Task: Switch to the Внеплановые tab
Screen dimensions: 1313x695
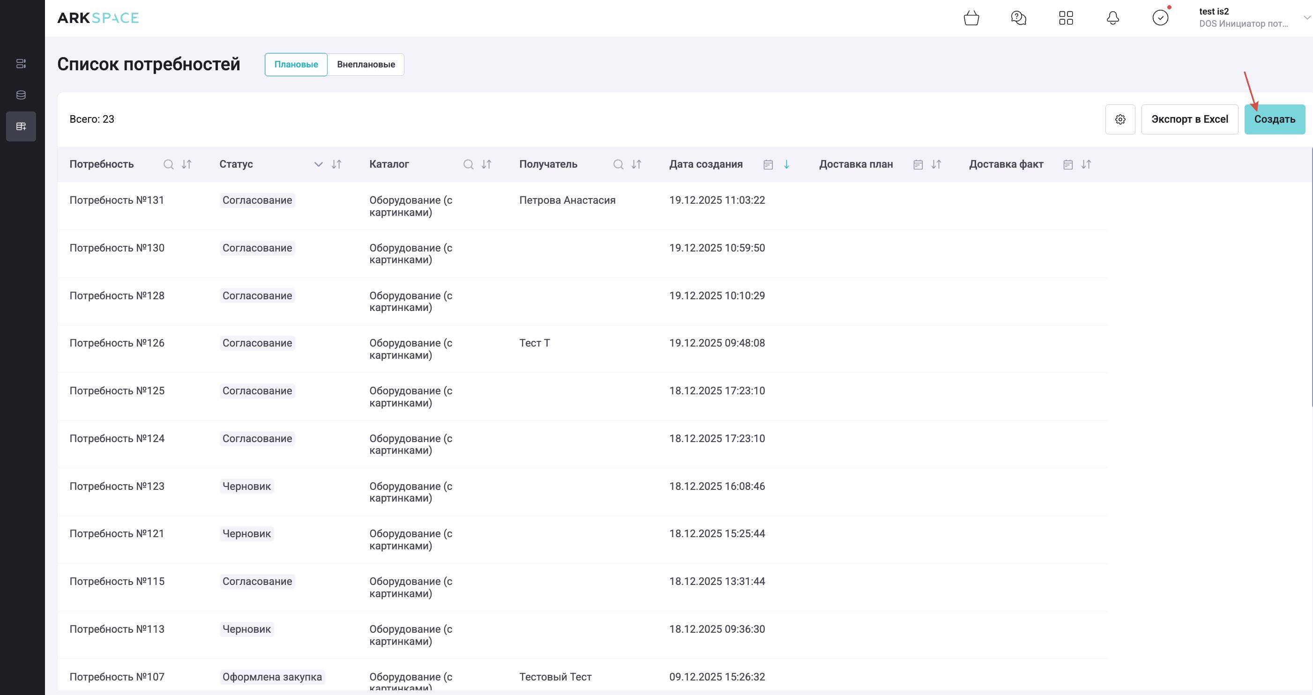Action: click(x=366, y=65)
